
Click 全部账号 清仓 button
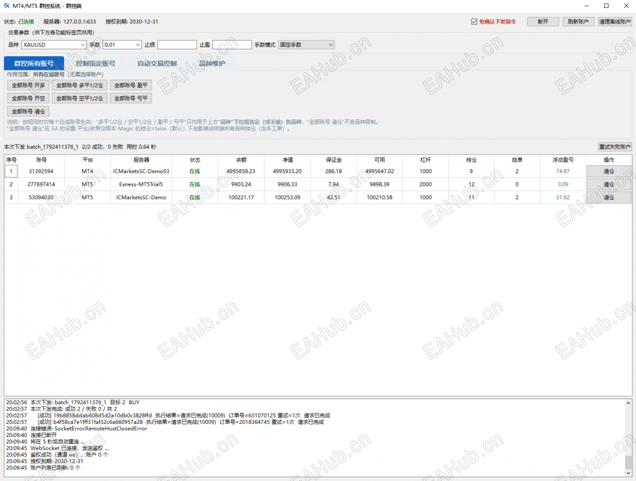(29, 111)
